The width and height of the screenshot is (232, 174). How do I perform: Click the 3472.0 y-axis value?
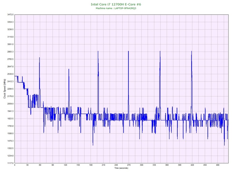pyautogui.click(x=10, y=15)
